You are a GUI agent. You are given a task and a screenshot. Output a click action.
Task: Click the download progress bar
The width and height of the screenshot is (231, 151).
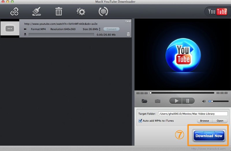pyautogui.click(x=61, y=34)
